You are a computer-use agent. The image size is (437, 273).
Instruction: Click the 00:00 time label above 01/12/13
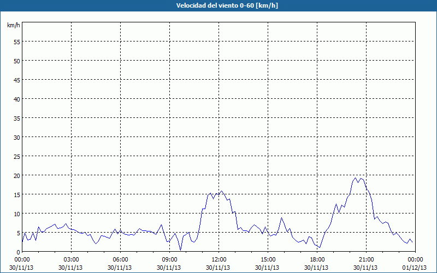pos(415,260)
